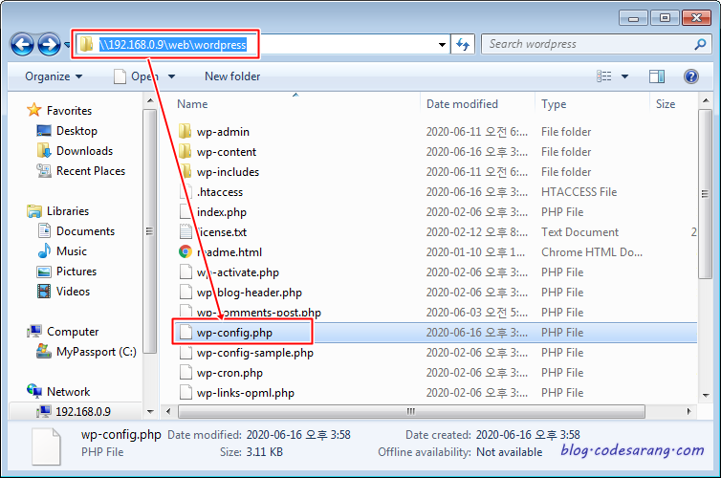Click the horizontal scroll left arrow

click(168, 411)
